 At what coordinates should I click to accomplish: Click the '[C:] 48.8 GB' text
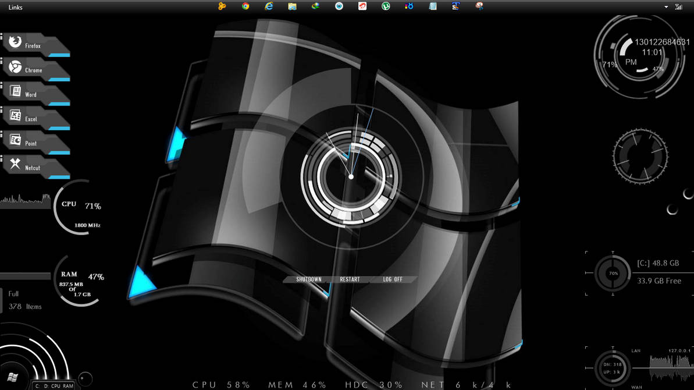(658, 263)
